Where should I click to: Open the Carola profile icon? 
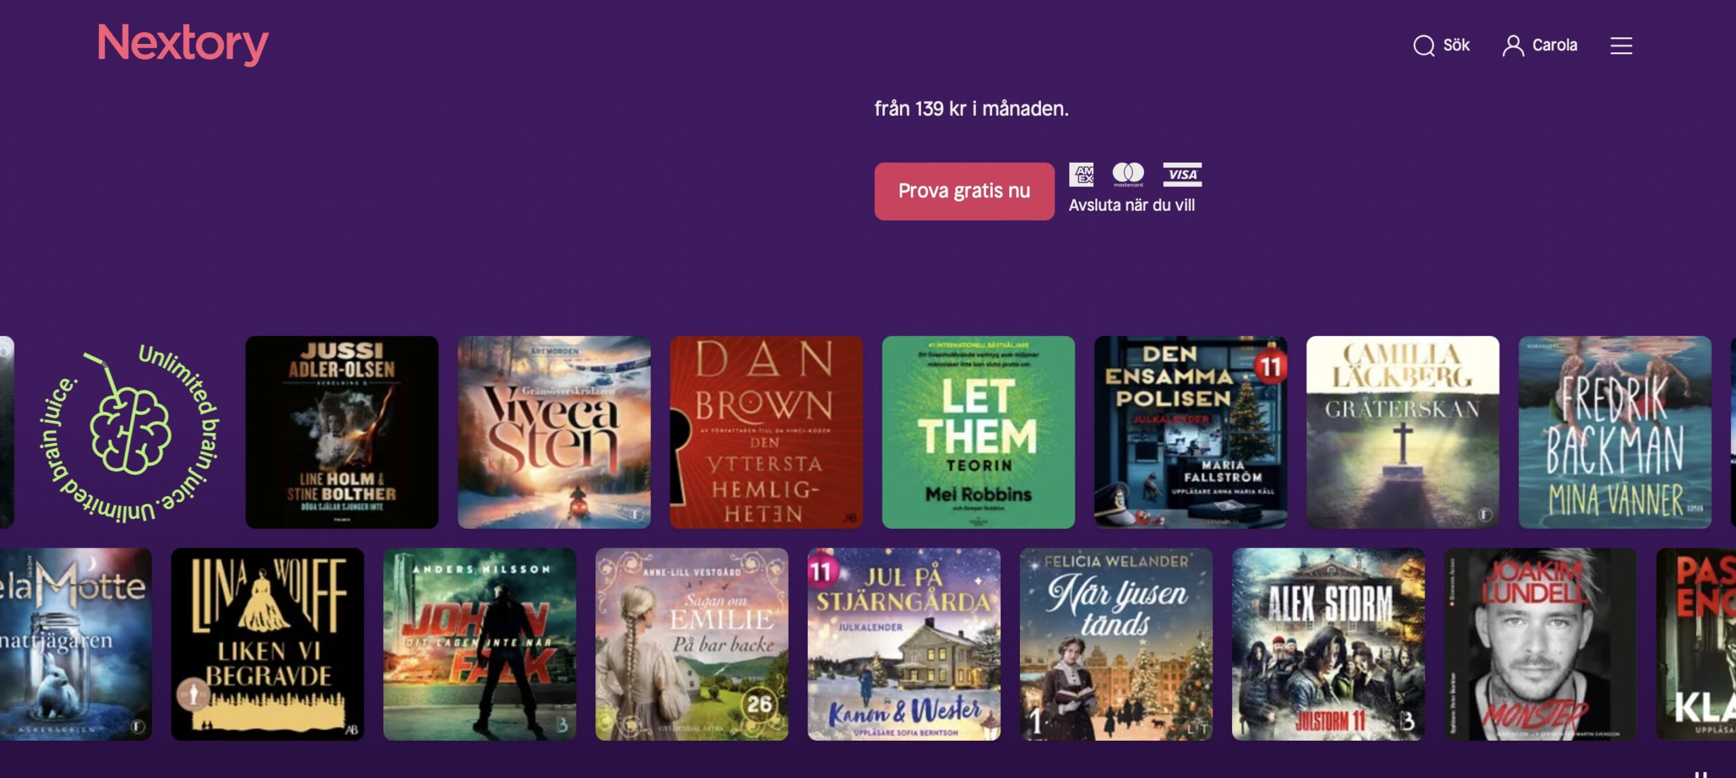pos(1512,45)
